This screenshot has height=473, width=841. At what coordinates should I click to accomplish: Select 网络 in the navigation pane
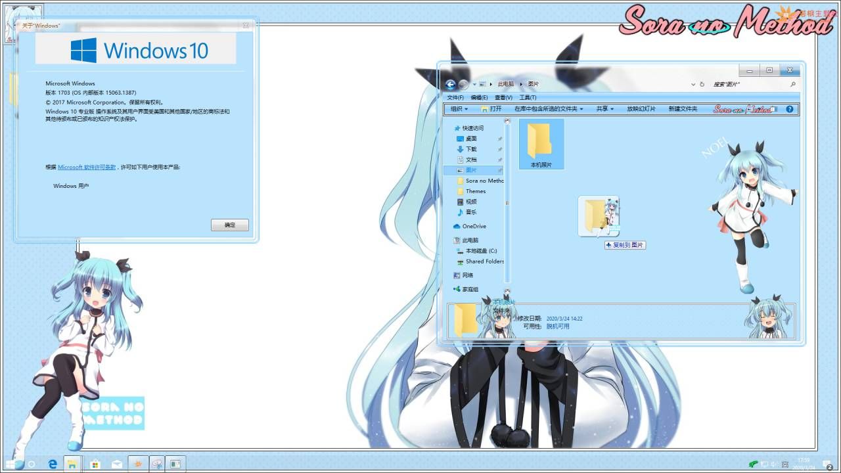463,275
